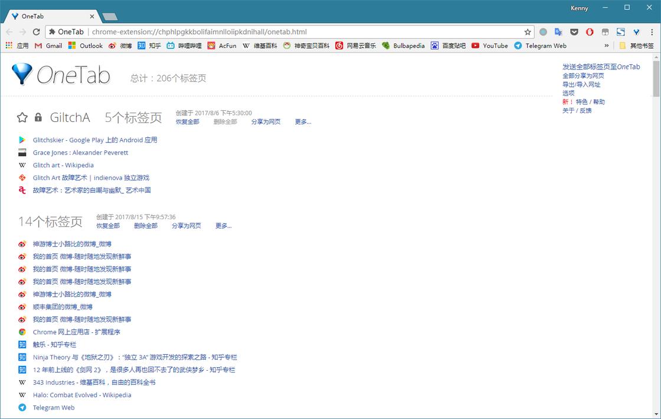Open the 百度贴吧 bookmark

pyautogui.click(x=448, y=45)
